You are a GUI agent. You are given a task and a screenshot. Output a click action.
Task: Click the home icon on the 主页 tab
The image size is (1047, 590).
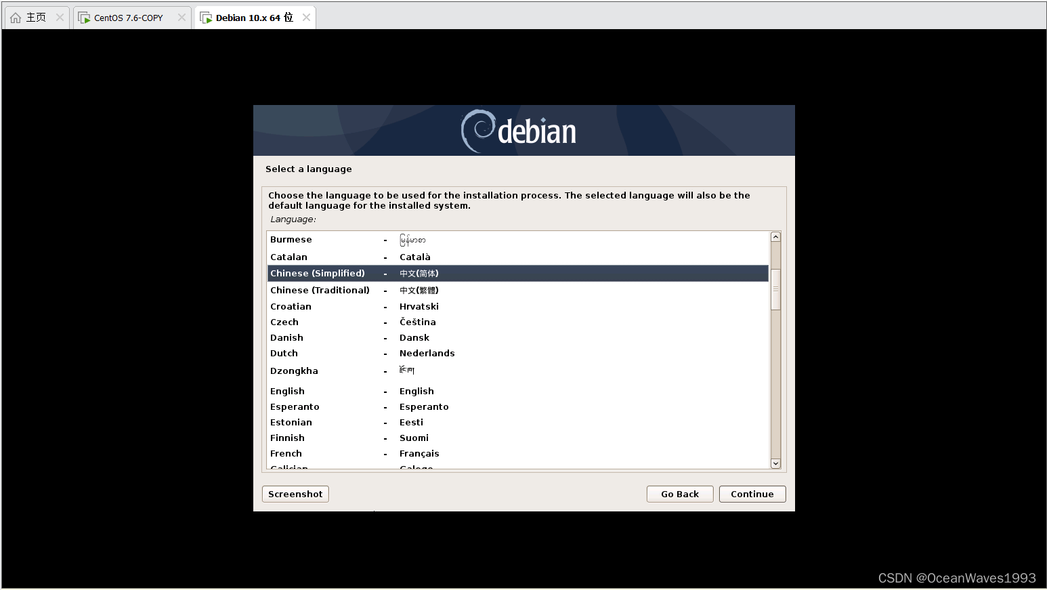tap(16, 18)
